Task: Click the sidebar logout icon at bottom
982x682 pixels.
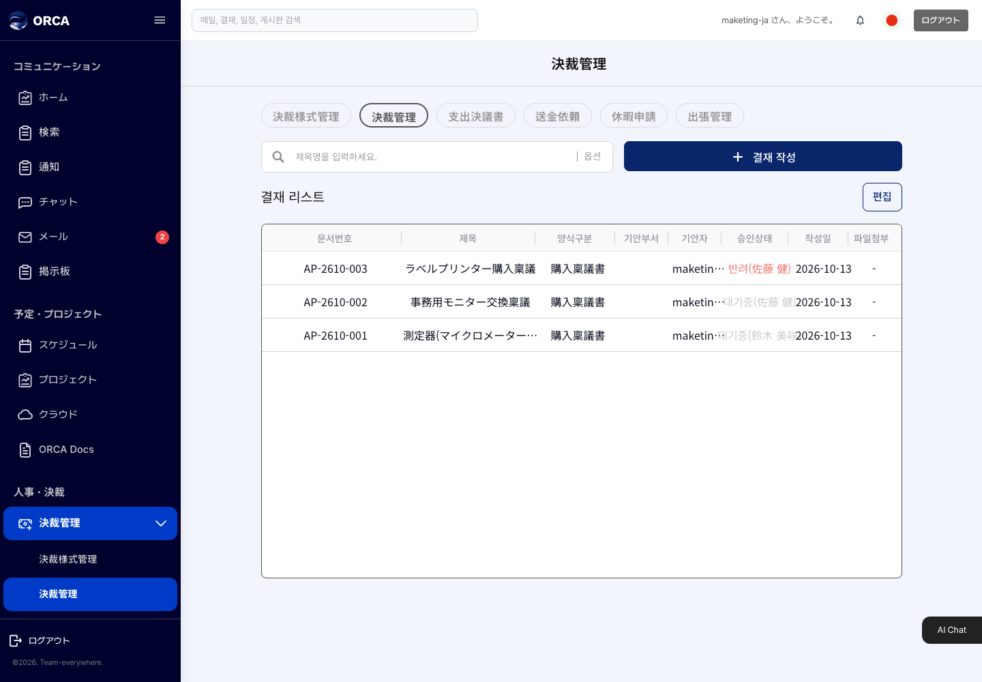Action: click(16, 640)
